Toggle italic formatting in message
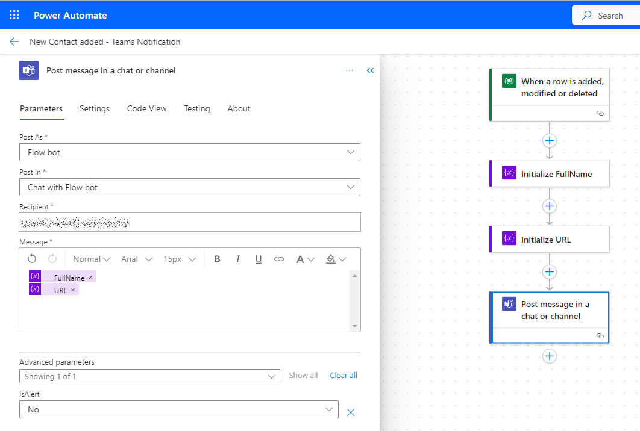The width and height of the screenshot is (640, 431). coord(237,259)
